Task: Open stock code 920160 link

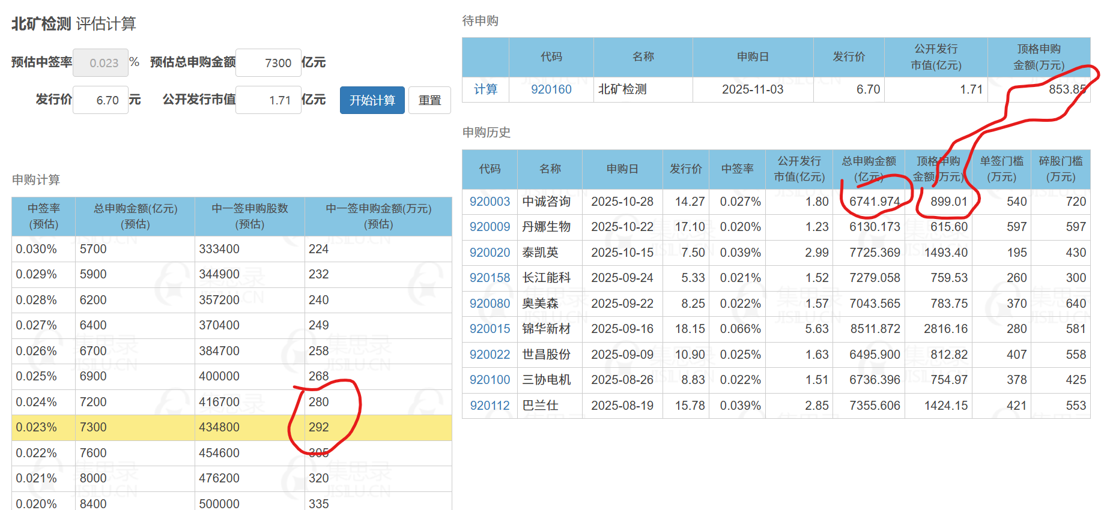Action: [551, 89]
